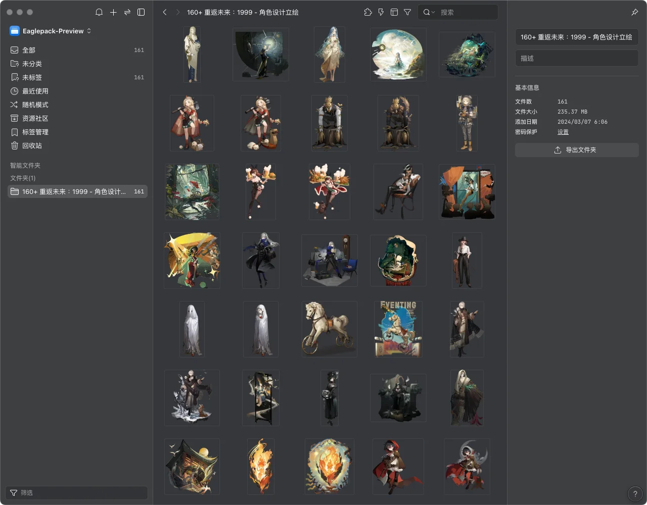Click the pin icon in inspector panel
647x505 pixels.
pos(635,12)
